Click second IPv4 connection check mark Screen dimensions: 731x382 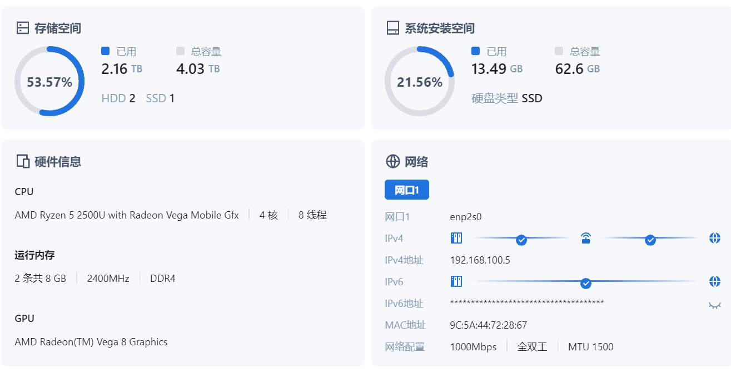(650, 240)
